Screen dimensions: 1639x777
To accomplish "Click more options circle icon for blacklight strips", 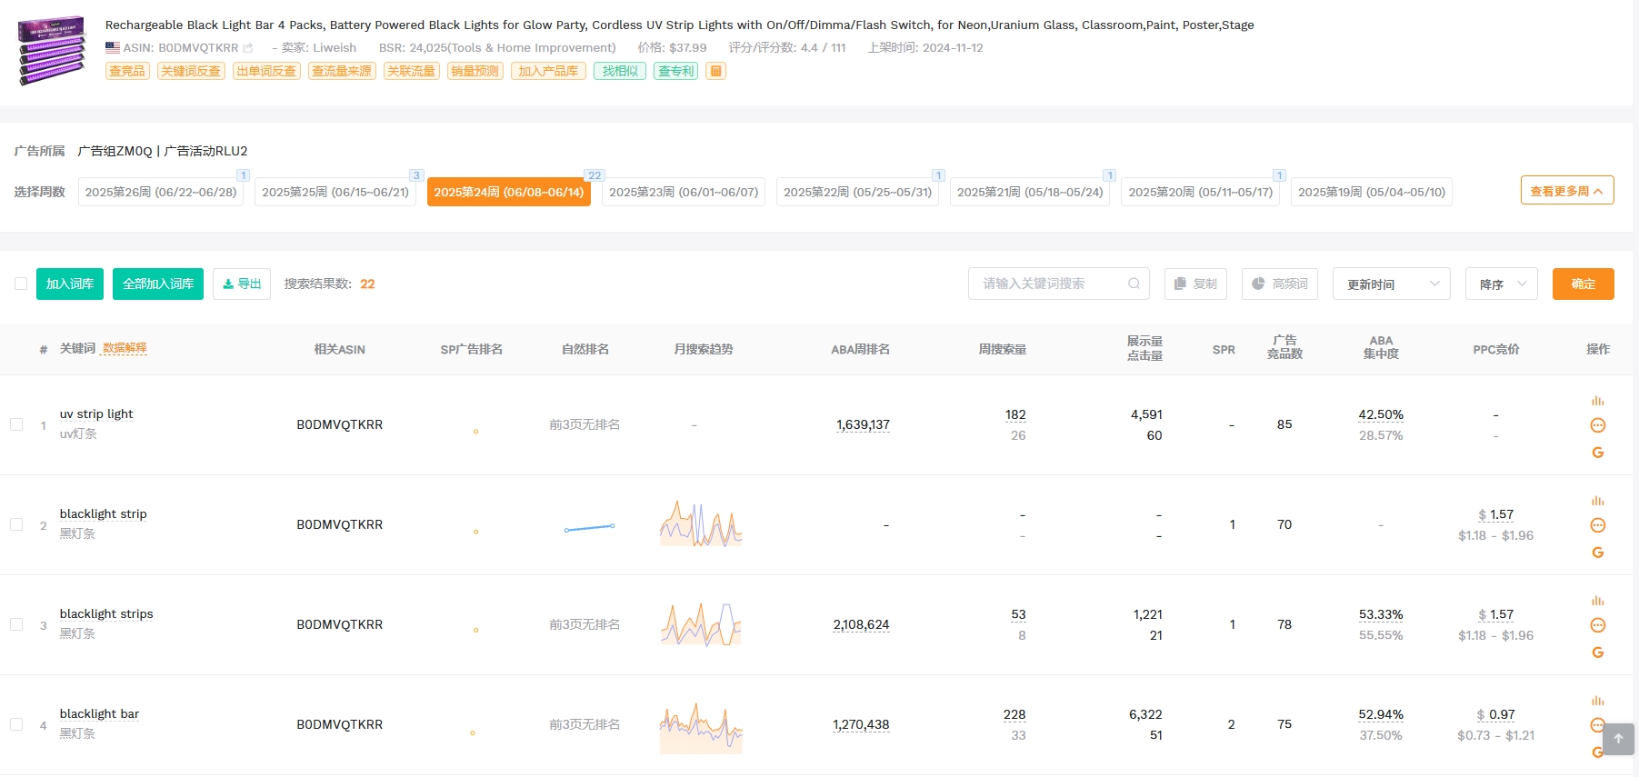I will [x=1597, y=625].
